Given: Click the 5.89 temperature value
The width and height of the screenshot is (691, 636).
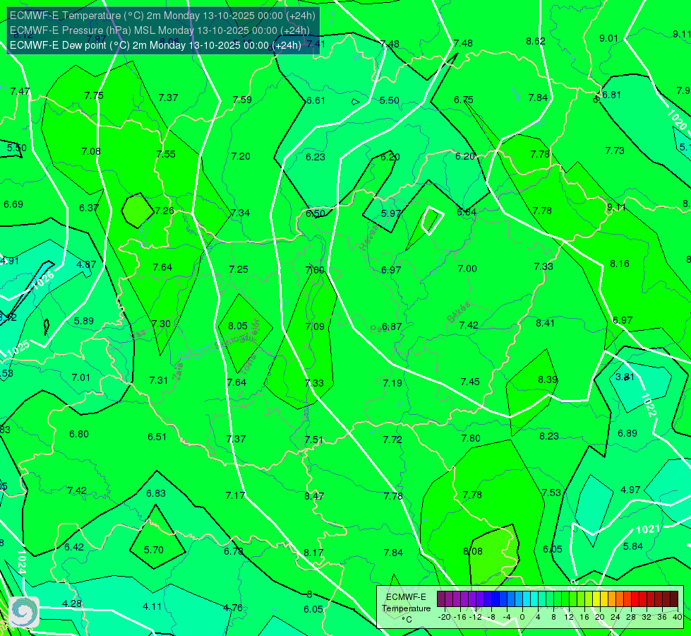Looking at the screenshot, I should click(x=84, y=321).
